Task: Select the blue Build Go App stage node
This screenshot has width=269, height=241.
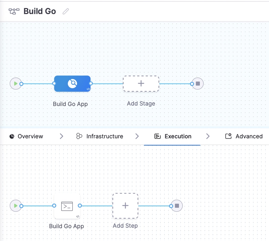Action: [x=72, y=83]
